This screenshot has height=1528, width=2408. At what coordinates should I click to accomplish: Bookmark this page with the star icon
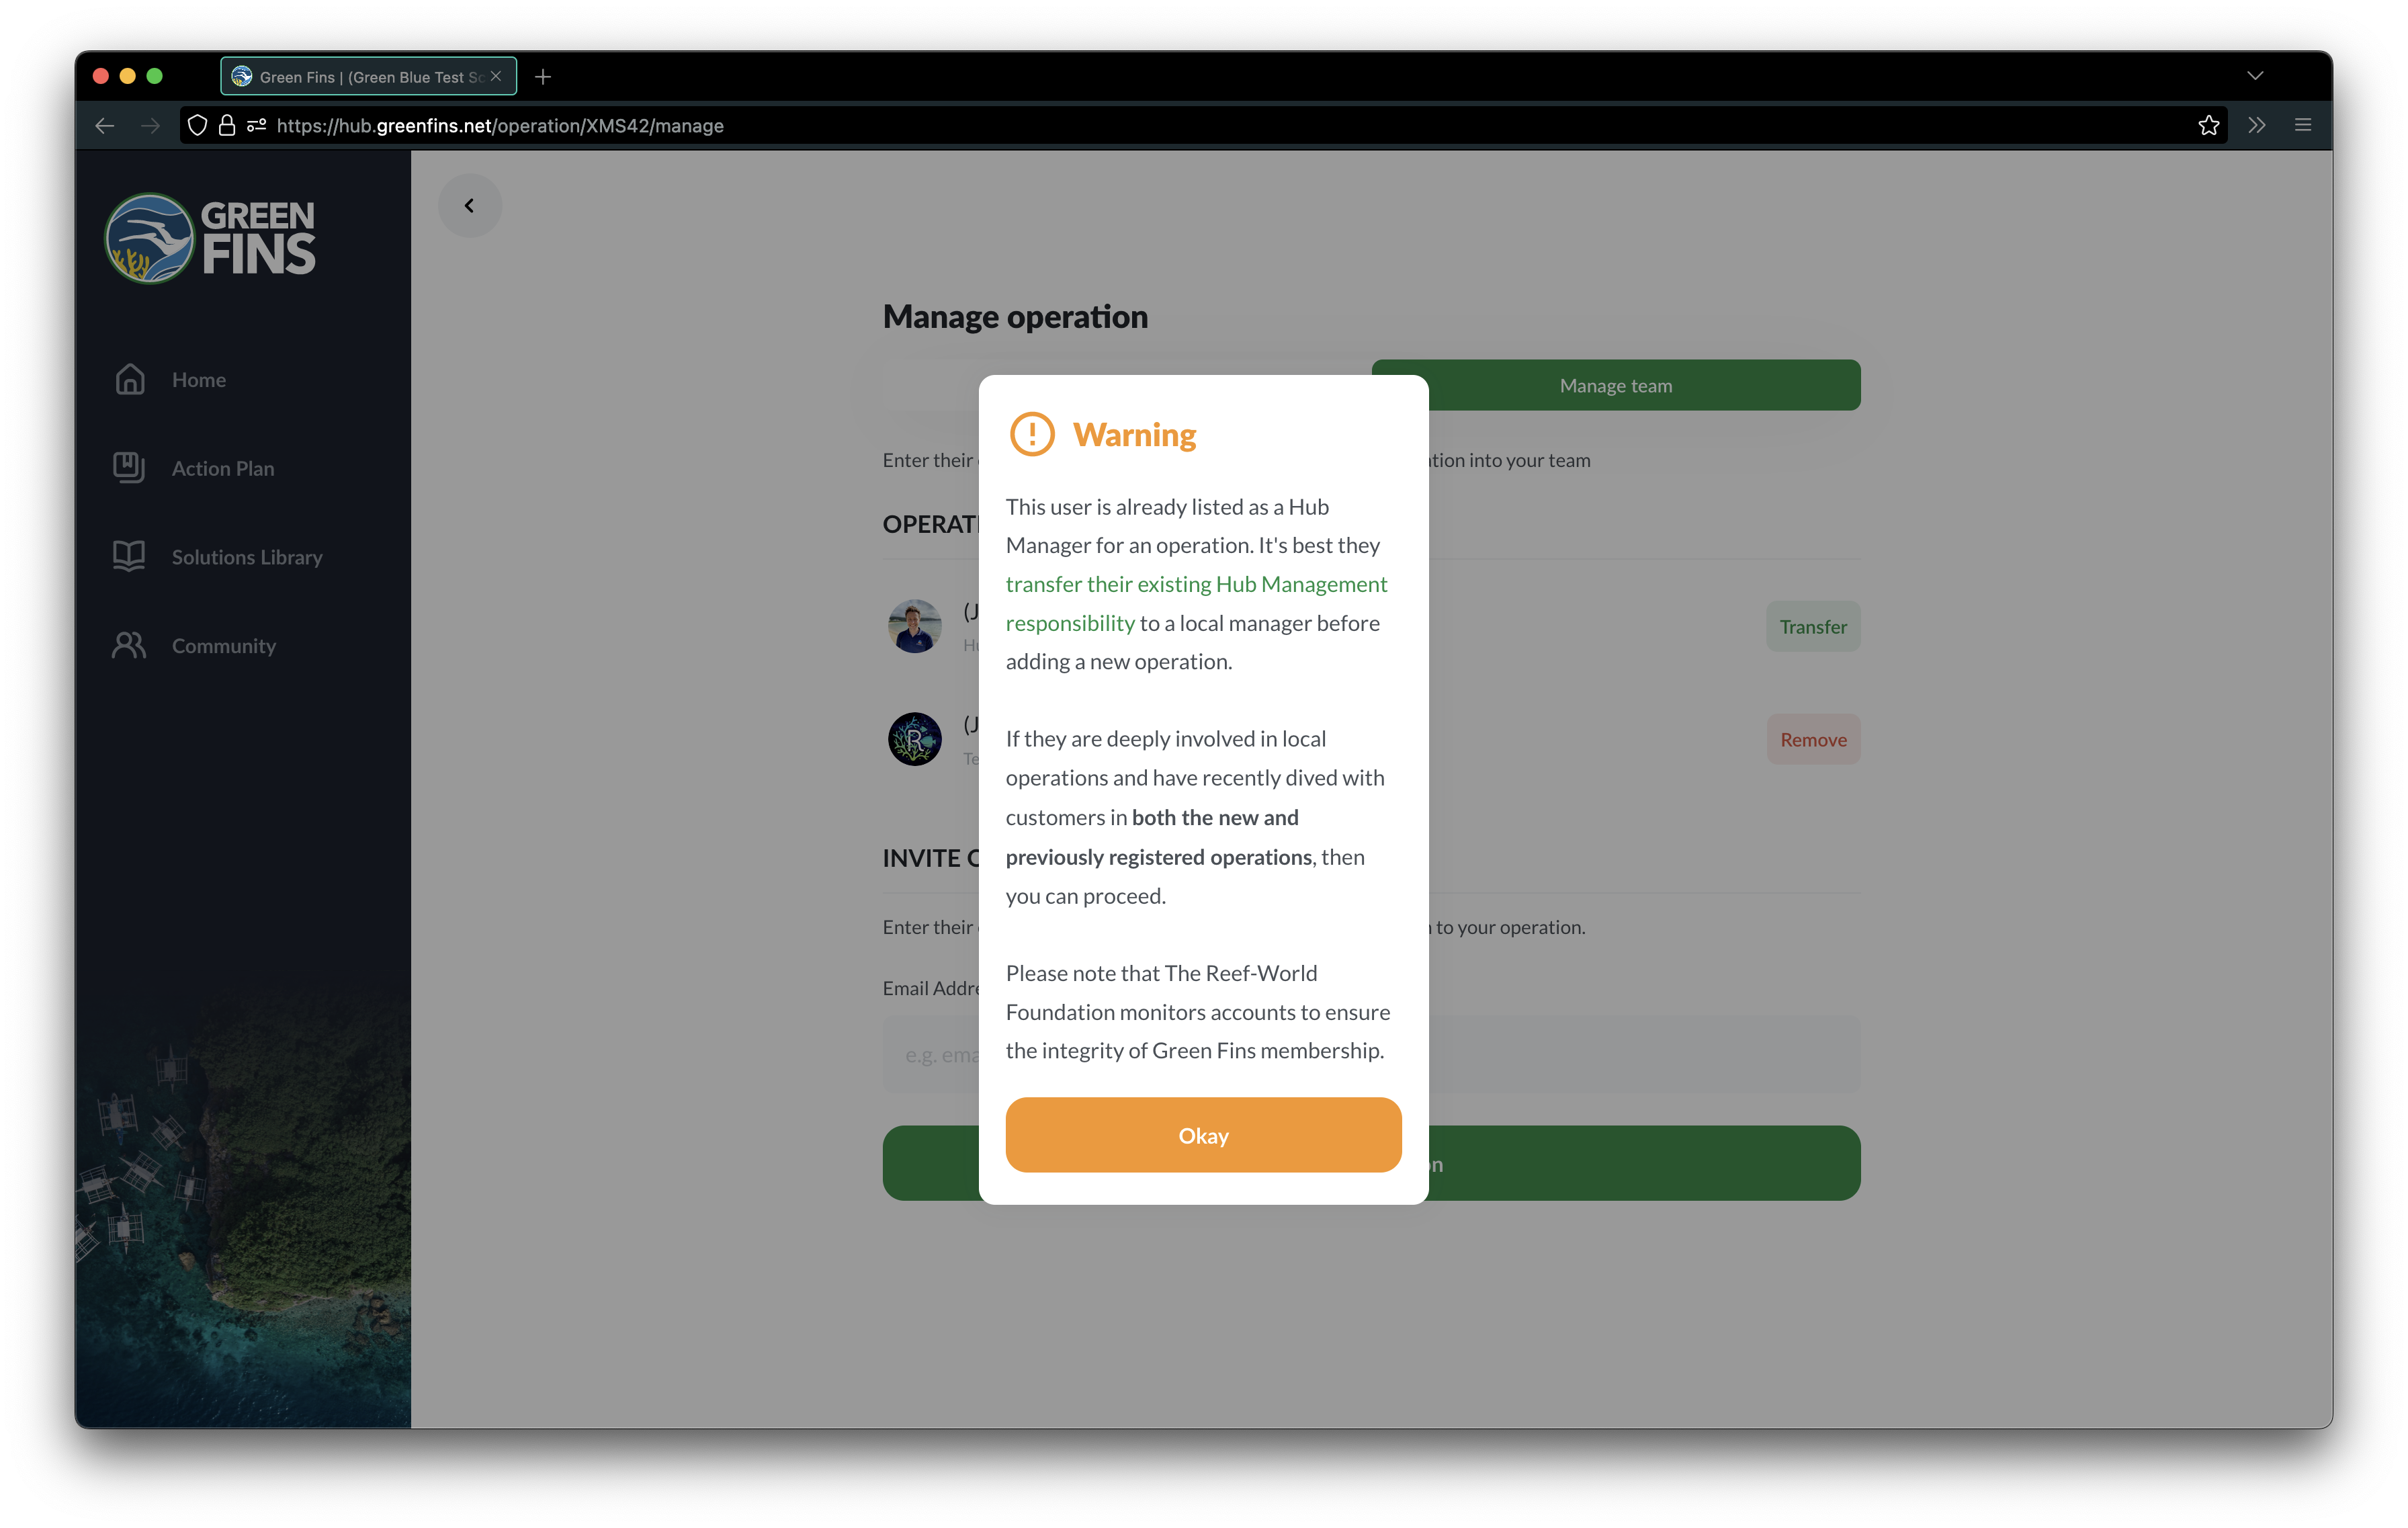2209,125
